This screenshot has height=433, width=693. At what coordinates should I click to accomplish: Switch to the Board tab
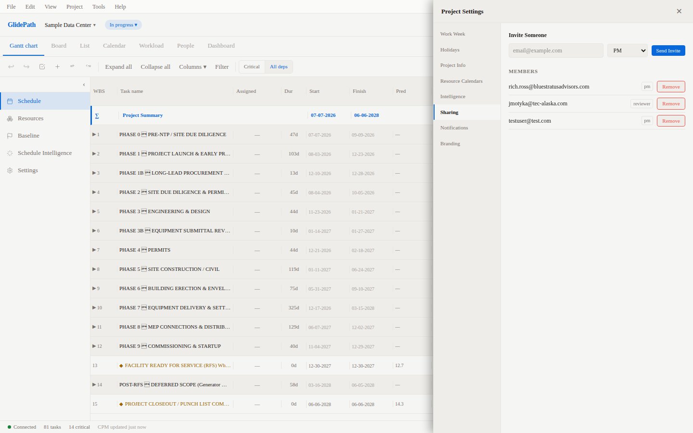pos(59,46)
